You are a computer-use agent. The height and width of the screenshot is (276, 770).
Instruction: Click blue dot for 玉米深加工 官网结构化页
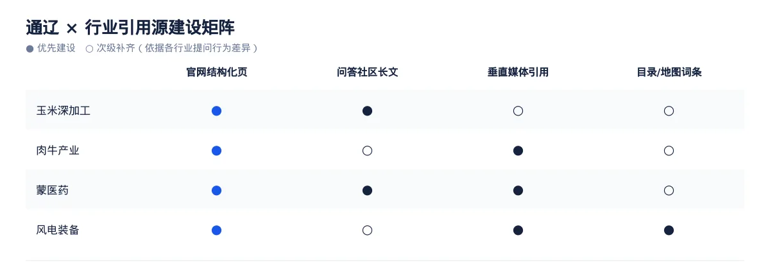[216, 111]
